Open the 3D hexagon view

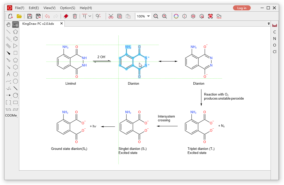[193, 16]
